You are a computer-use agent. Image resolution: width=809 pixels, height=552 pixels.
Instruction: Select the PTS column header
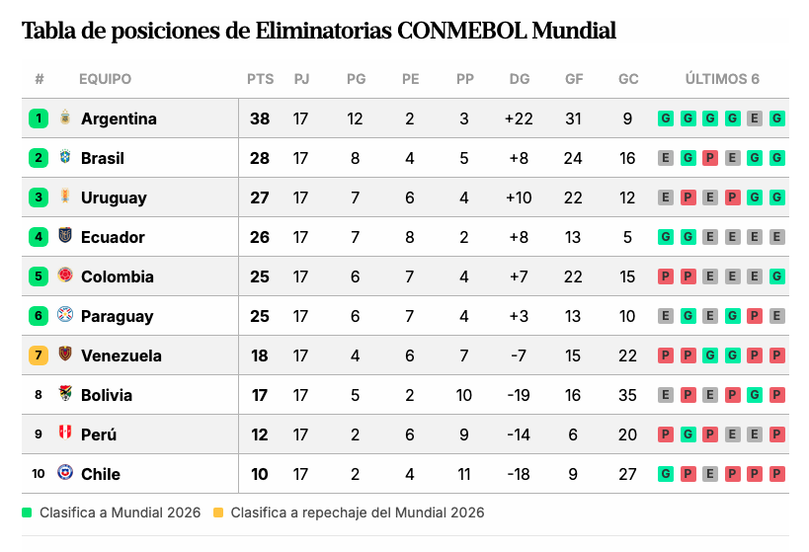click(x=260, y=79)
